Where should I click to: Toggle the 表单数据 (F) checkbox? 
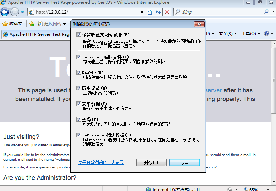tap(79, 104)
